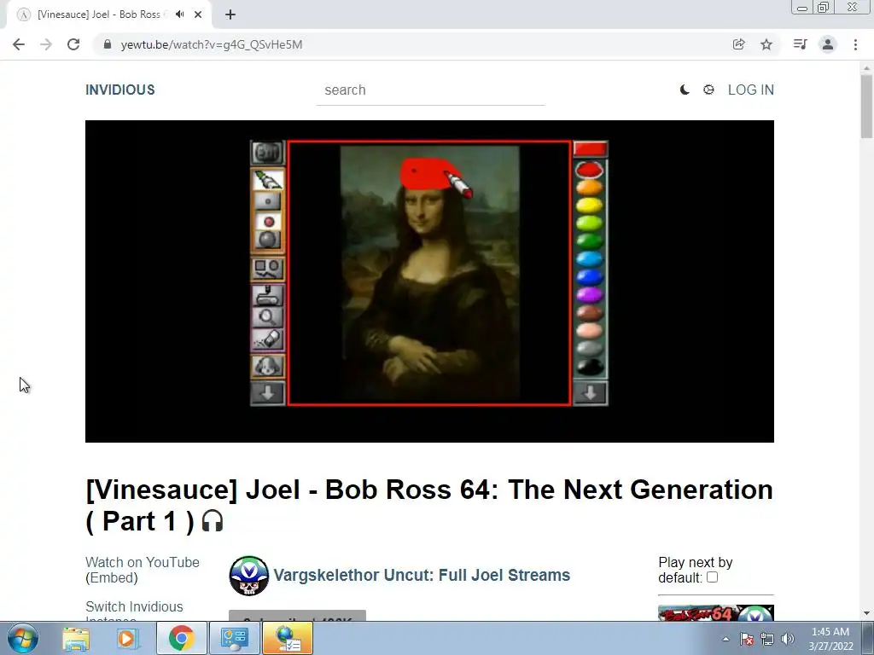
Task: Click the LOG IN link
Action: pos(751,90)
